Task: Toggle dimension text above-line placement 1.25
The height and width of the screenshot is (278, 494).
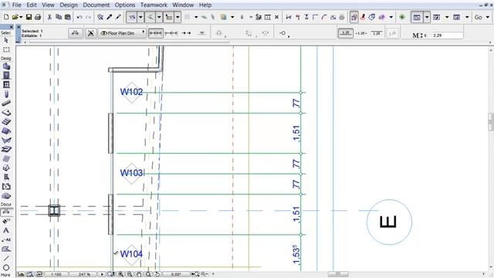Action: [346, 32]
